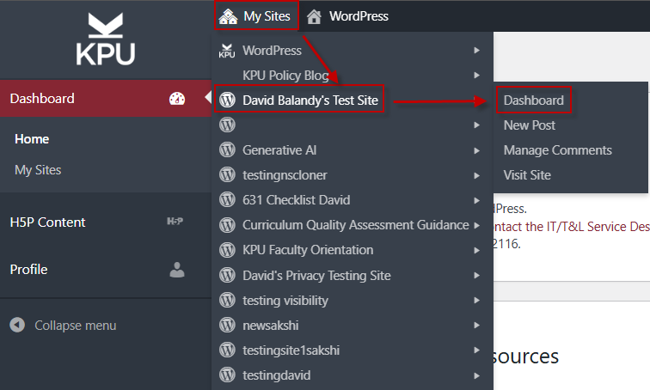Viewport: 650px width, 390px height.
Task: Expand the unnamed site submenu arrow
Action: [x=476, y=125]
